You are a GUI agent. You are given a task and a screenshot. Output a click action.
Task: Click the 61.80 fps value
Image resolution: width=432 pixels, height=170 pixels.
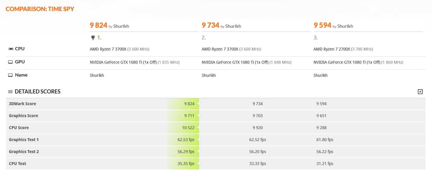point(325,140)
